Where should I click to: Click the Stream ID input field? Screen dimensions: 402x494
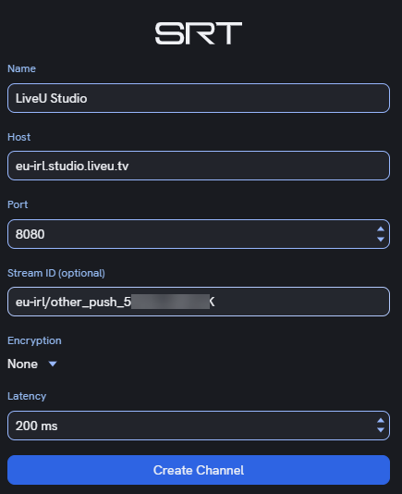coord(199,302)
